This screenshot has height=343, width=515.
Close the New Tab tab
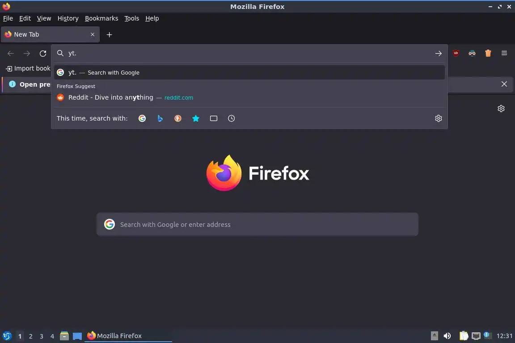click(93, 34)
